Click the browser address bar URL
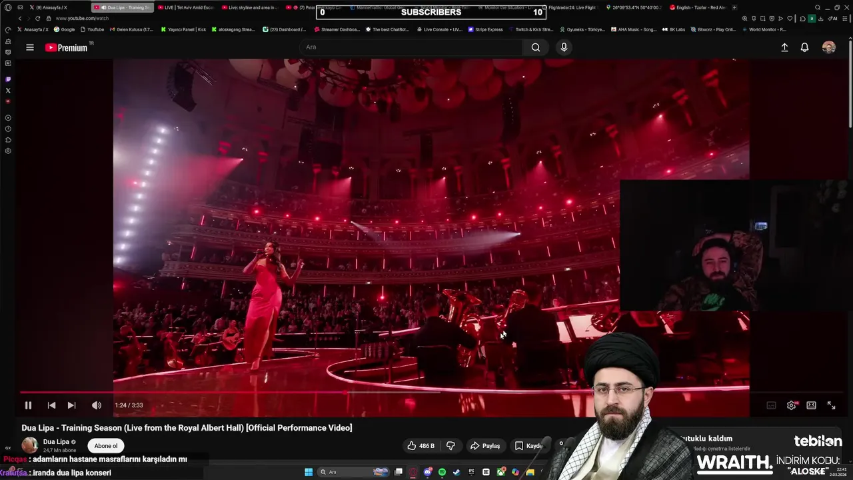Image resolution: width=853 pixels, height=480 pixels. pyautogui.click(x=83, y=18)
